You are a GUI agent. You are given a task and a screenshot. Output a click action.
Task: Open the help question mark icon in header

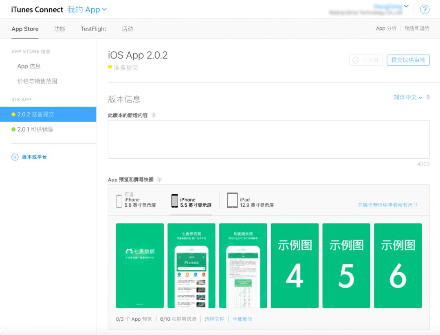pos(425,9)
